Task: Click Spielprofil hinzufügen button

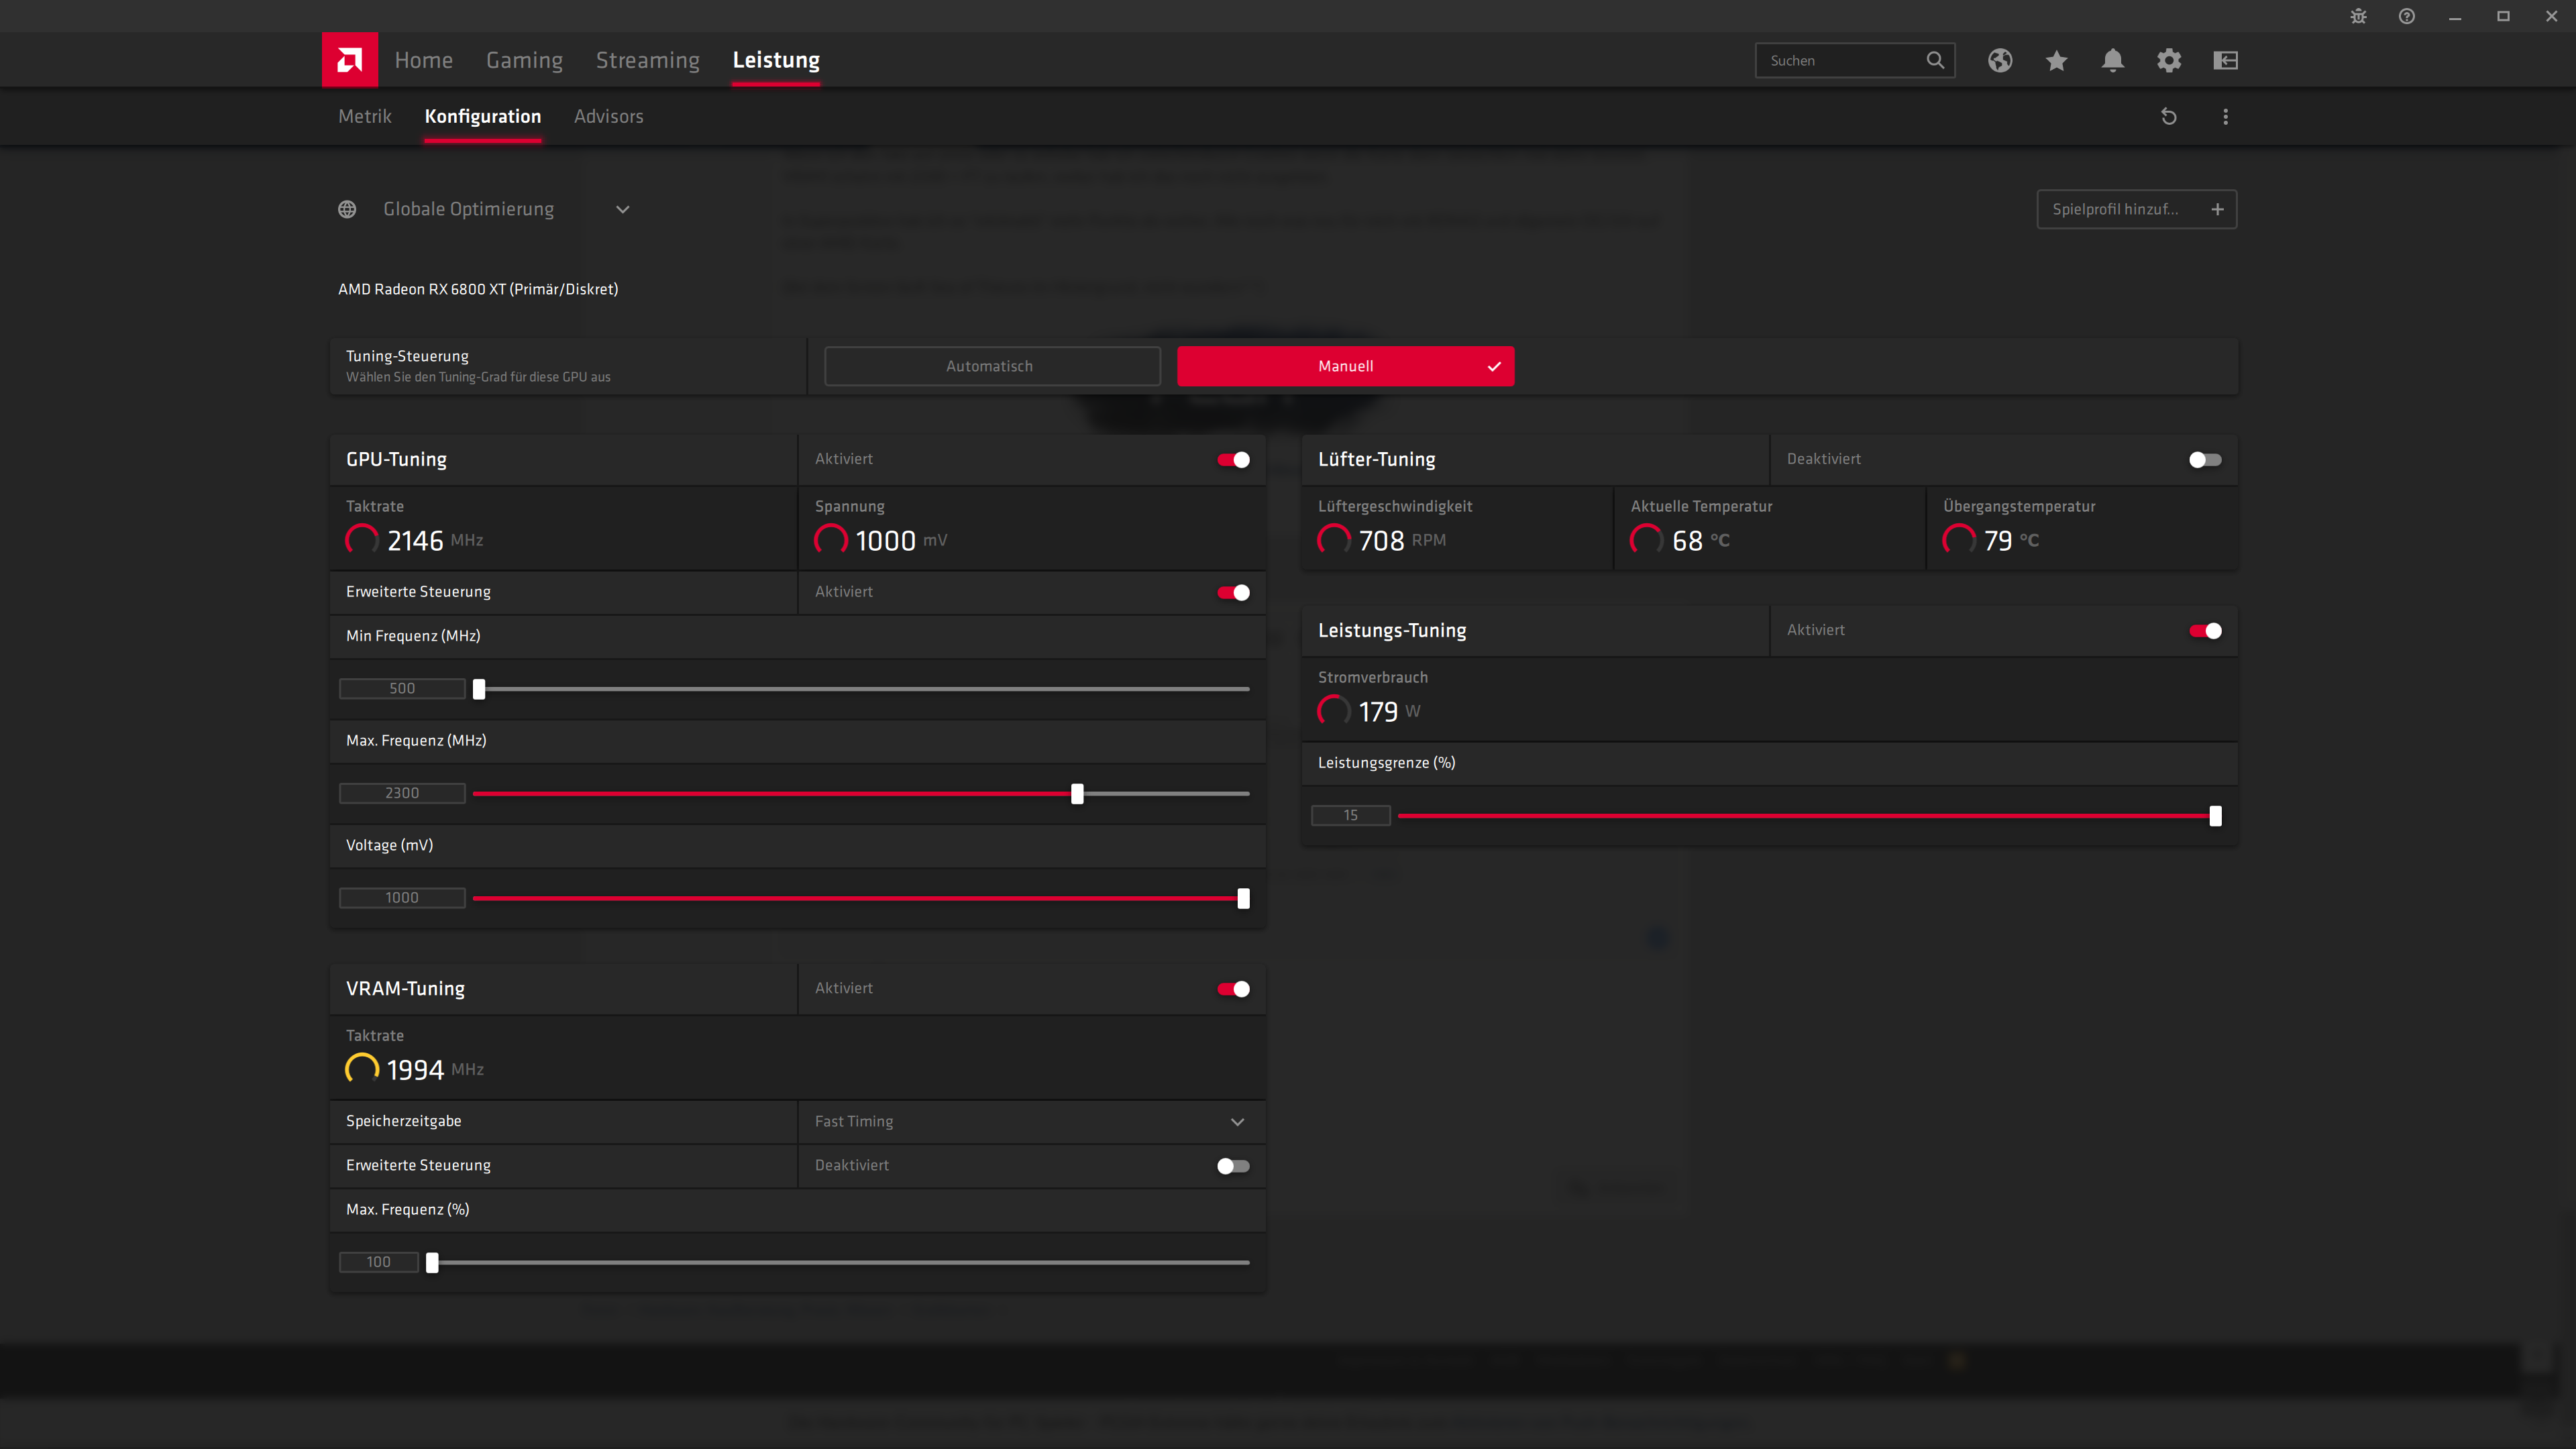Action: [x=2136, y=209]
